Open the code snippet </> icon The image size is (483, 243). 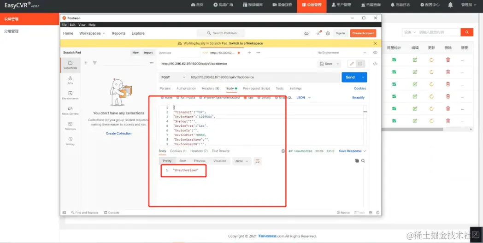coord(375,64)
